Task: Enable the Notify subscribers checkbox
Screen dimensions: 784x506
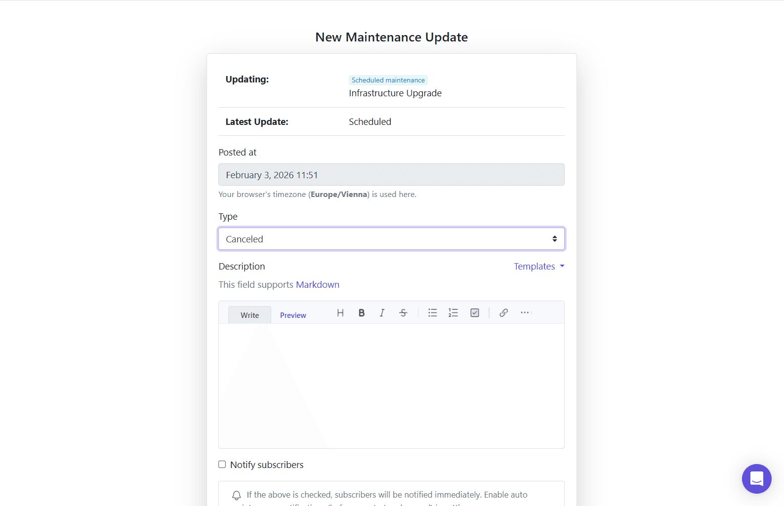Action: coord(222,465)
